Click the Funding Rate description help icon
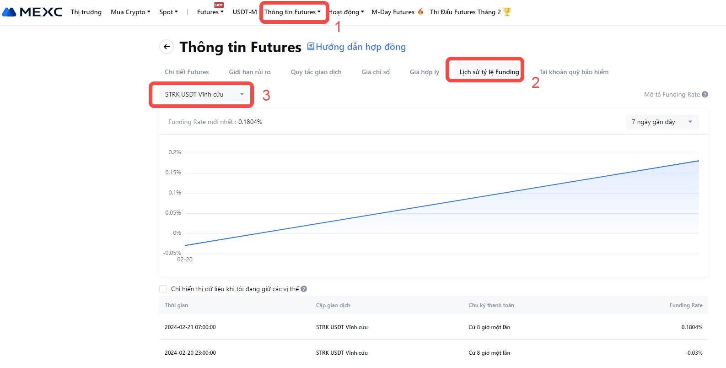 (x=705, y=94)
